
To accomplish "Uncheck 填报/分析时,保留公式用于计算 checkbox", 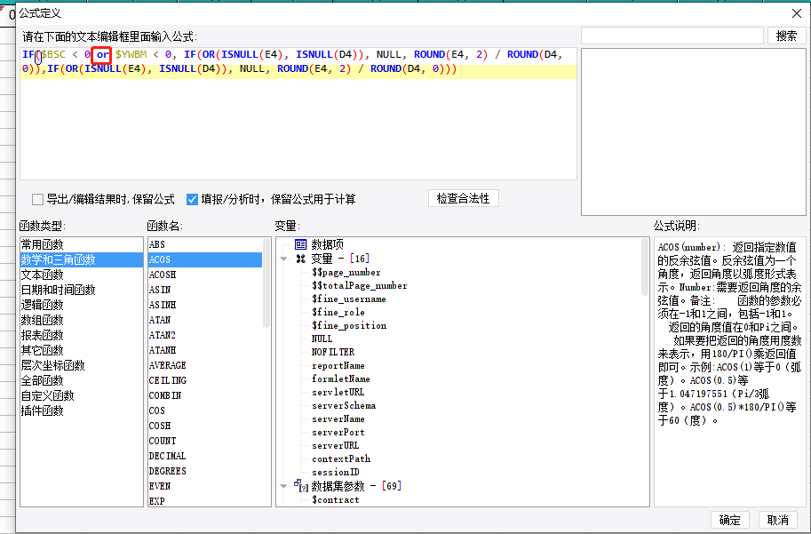I will pos(192,199).
